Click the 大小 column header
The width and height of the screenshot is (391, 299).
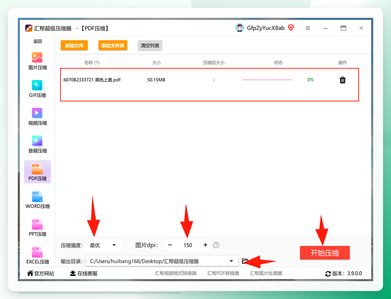(x=156, y=63)
